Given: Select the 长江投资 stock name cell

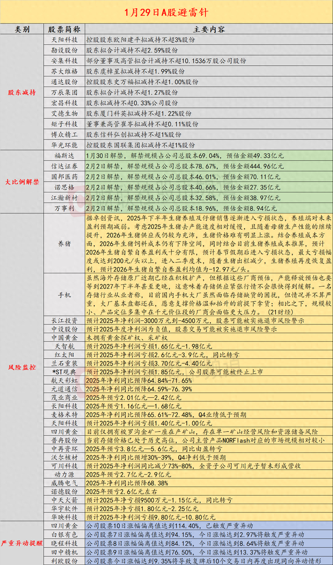Looking at the screenshot, I should (65, 320).
